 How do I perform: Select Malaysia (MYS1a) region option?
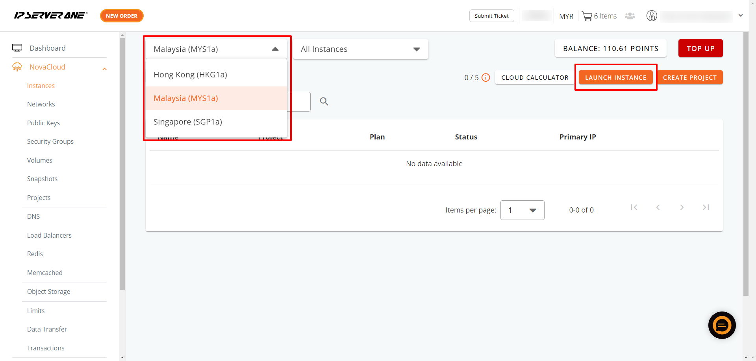click(216, 98)
